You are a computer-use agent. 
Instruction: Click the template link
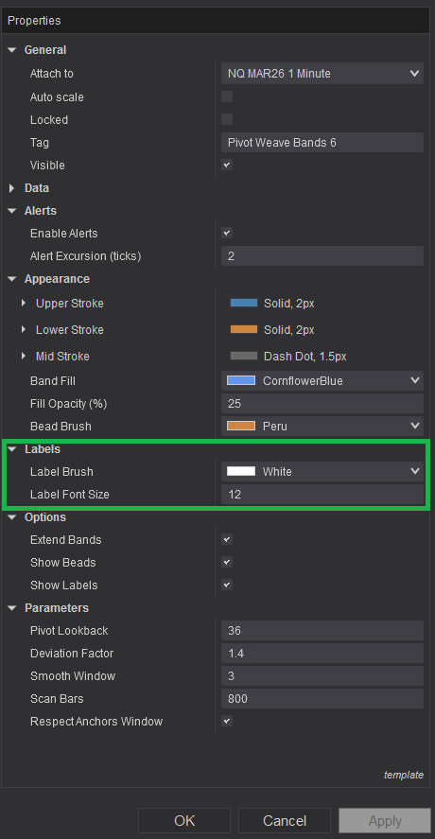coord(404,775)
